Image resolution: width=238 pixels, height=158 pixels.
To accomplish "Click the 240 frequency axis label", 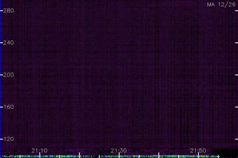I will (x=8, y=43).
